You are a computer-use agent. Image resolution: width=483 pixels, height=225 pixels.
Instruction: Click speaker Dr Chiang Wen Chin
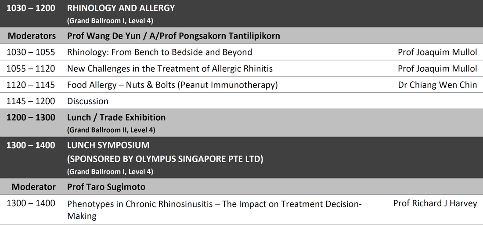click(x=437, y=85)
